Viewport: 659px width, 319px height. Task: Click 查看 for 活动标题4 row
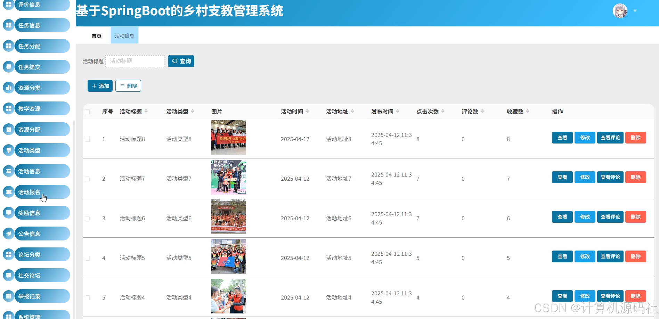(562, 296)
